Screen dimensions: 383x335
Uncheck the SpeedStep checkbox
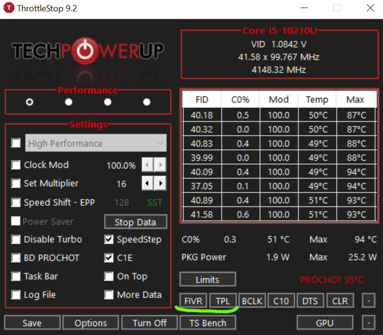(109, 239)
